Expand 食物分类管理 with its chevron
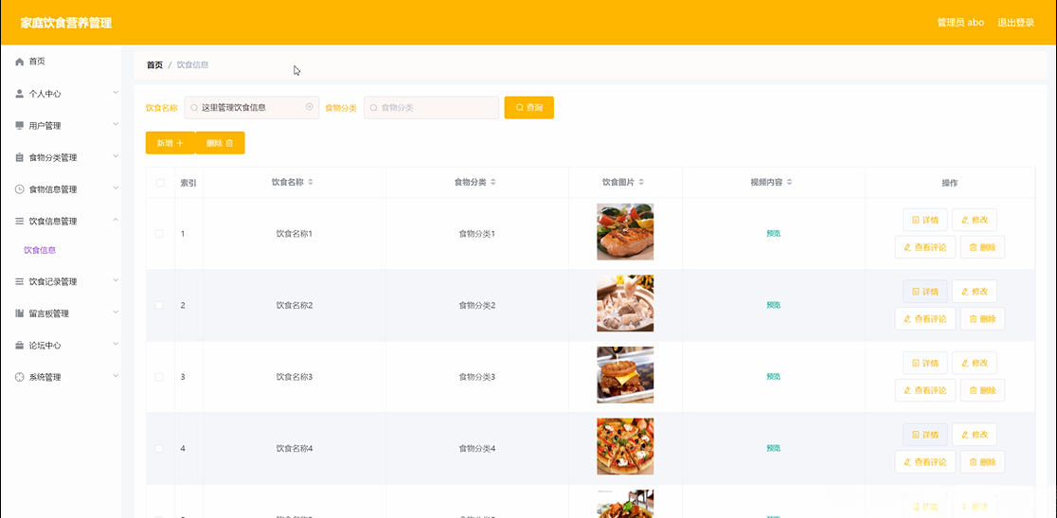Viewport: 1057px width, 518px height. pos(116,155)
